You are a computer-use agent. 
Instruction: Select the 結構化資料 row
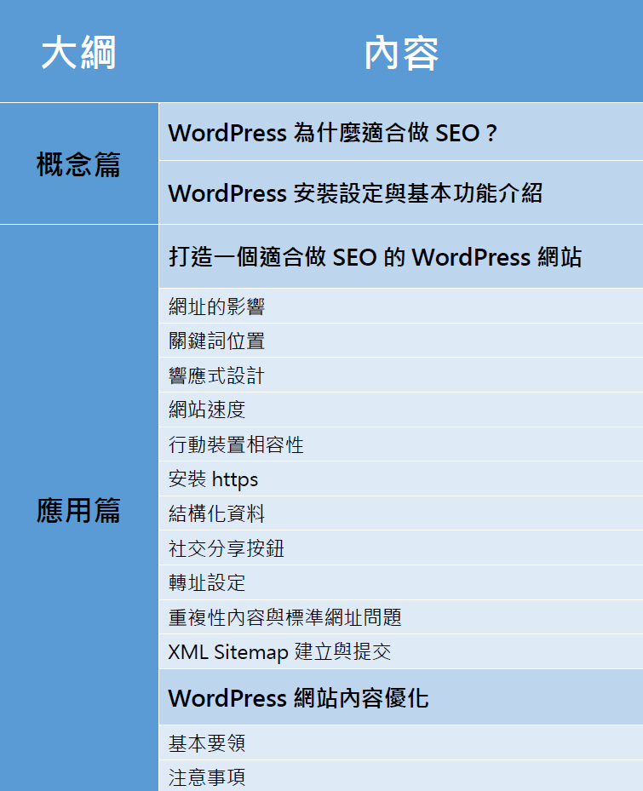(x=216, y=513)
